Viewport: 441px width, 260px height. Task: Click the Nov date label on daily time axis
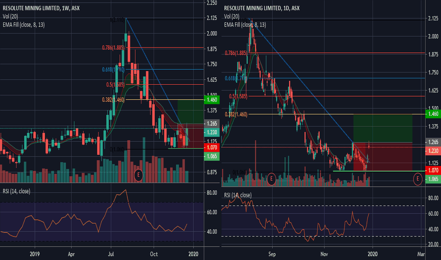pyautogui.click(x=324, y=254)
